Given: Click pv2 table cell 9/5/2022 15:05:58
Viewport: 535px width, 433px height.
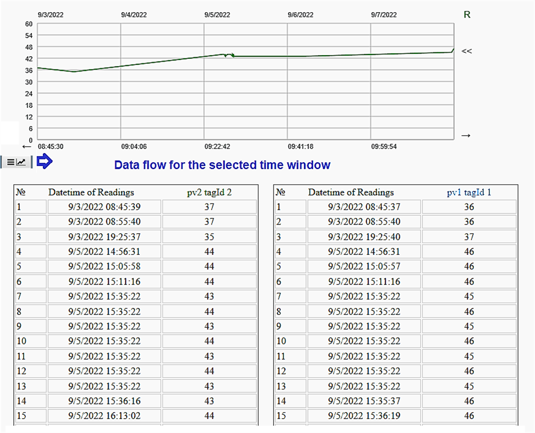Looking at the screenshot, I should pos(104,266).
